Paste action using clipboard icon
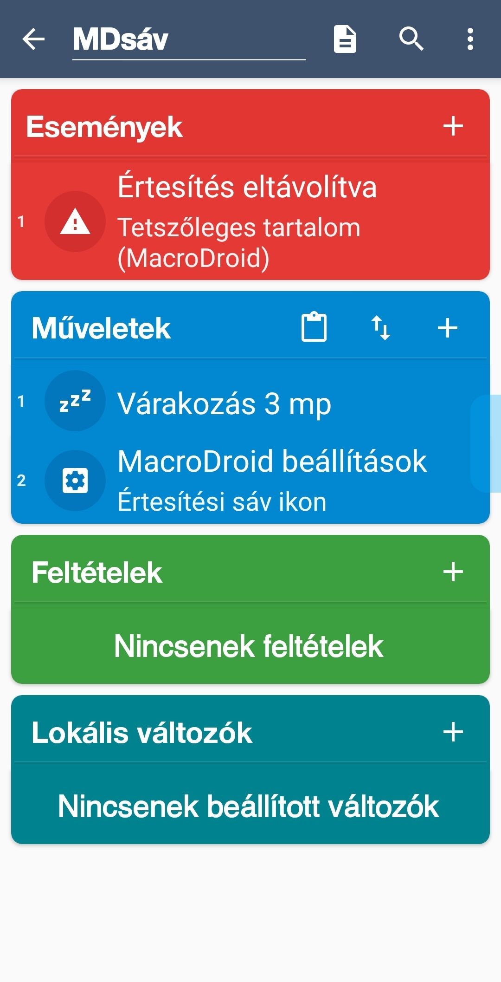Viewport: 501px width, 982px height. click(x=314, y=328)
